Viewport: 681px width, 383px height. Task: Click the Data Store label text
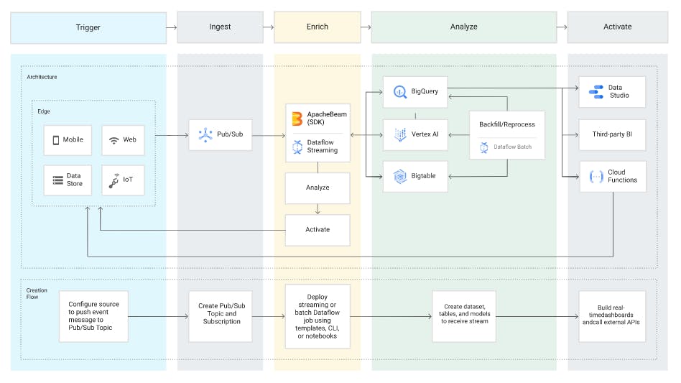(74, 180)
